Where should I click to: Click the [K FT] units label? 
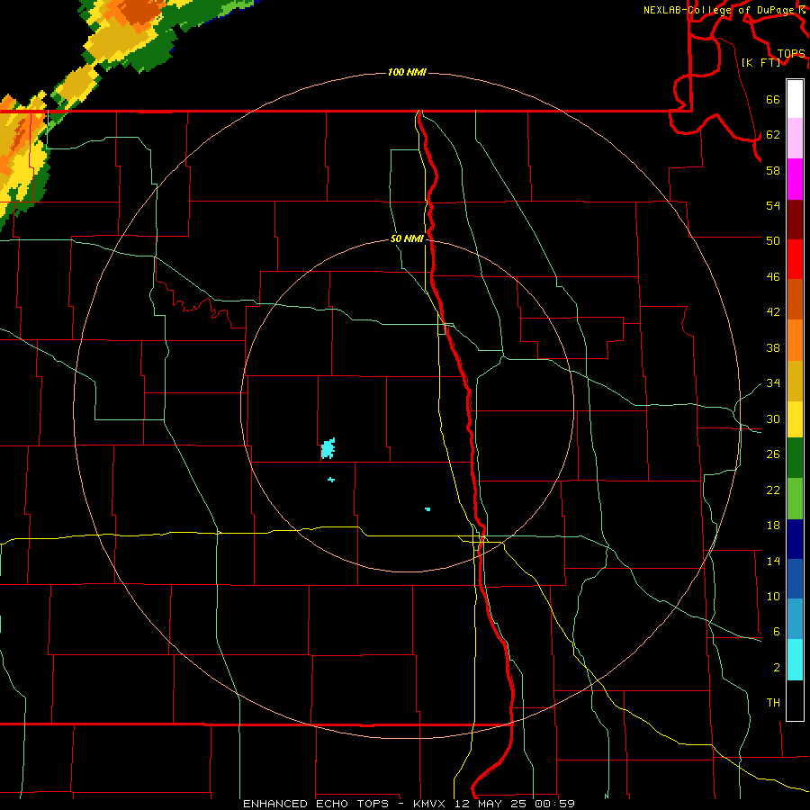coord(760,62)
